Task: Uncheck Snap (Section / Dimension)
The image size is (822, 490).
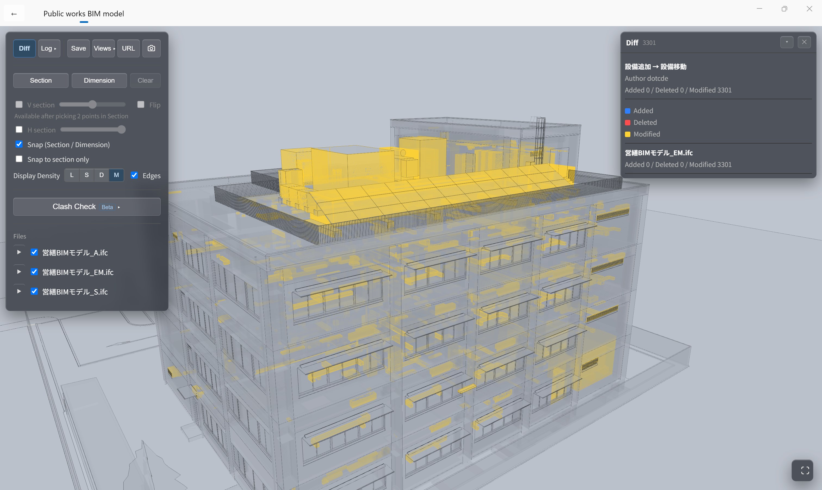Action: pyautogui.click(x=19, y=144)
